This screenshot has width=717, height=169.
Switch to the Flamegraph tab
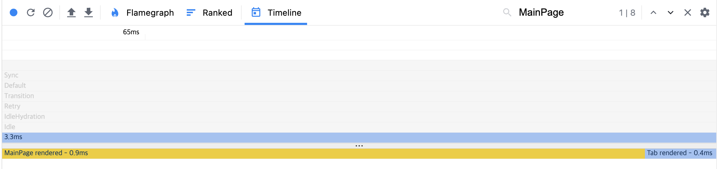pos(142,13)
